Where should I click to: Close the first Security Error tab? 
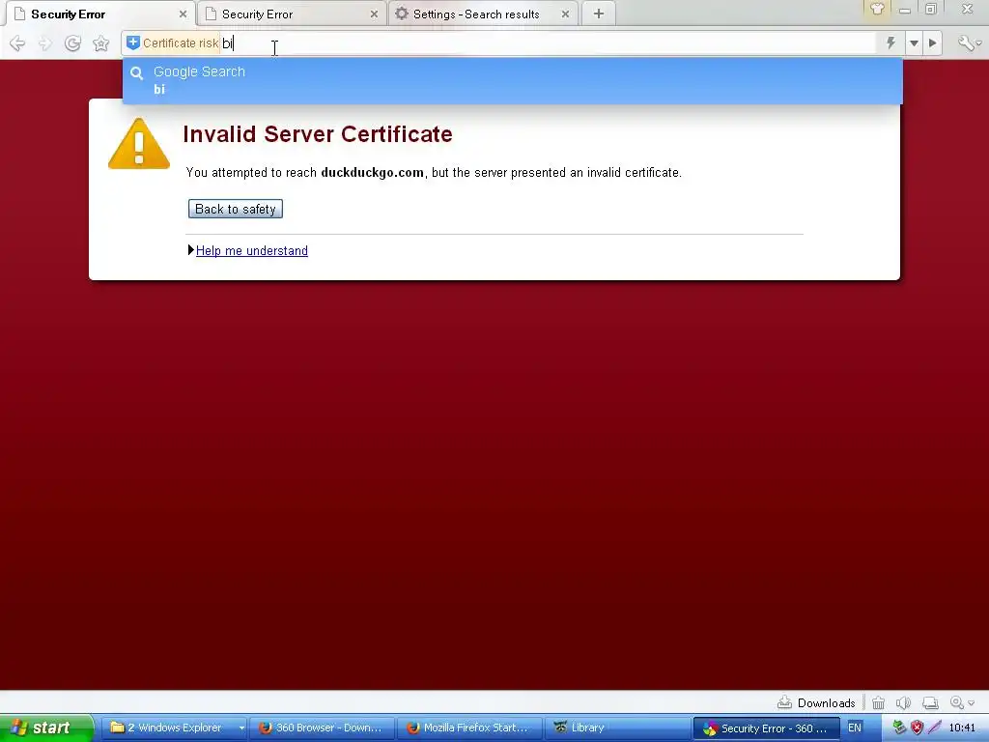(183, 14)
